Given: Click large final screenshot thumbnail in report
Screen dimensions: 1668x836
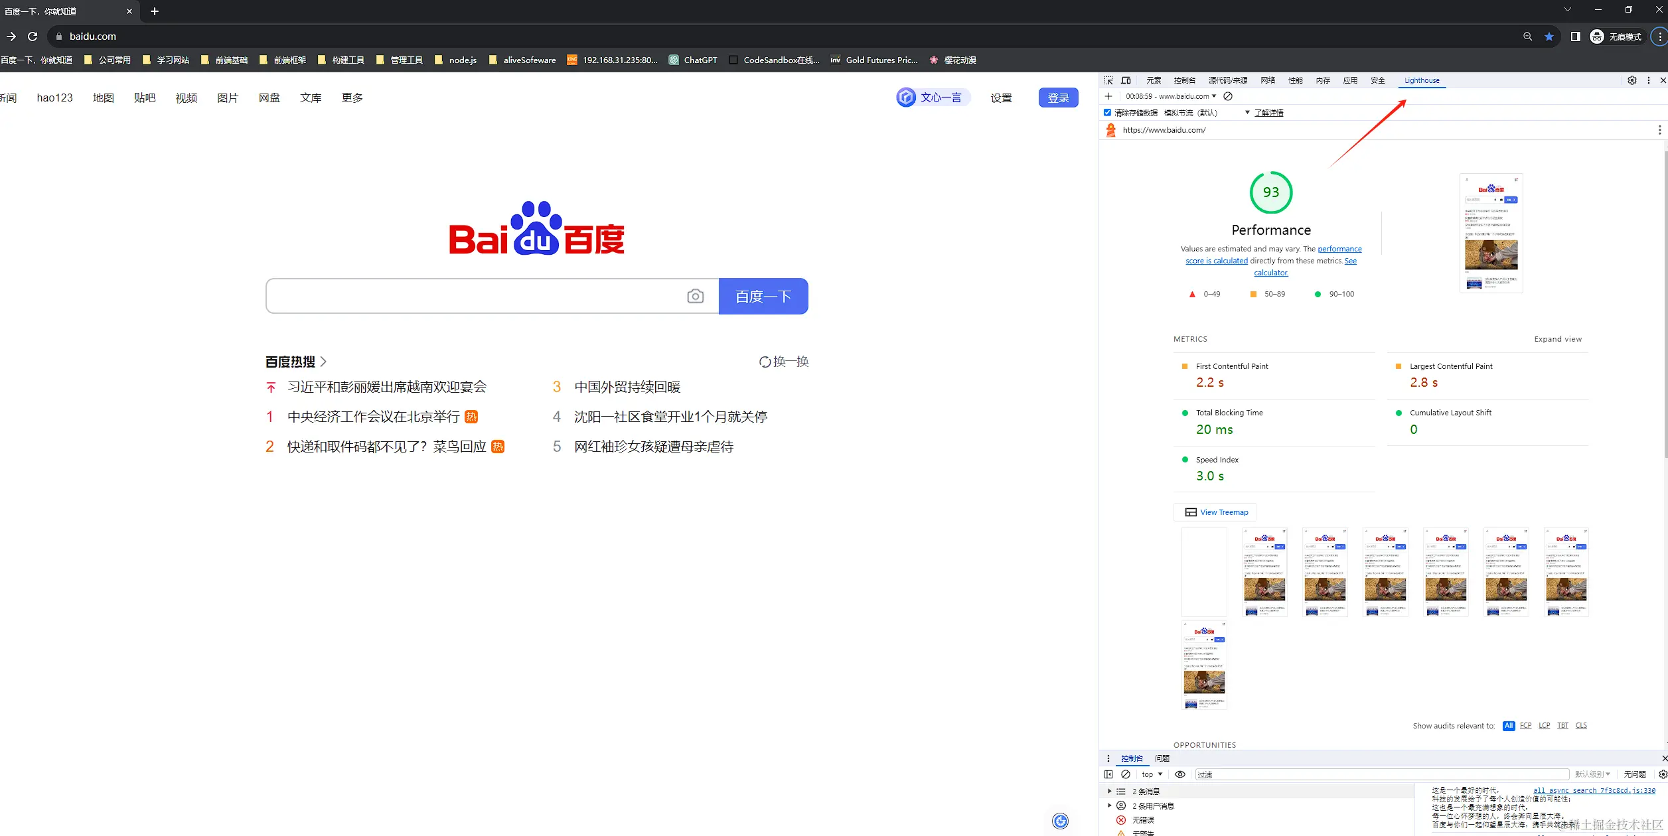Looking at the screenshot, I should coord(1491,233).
